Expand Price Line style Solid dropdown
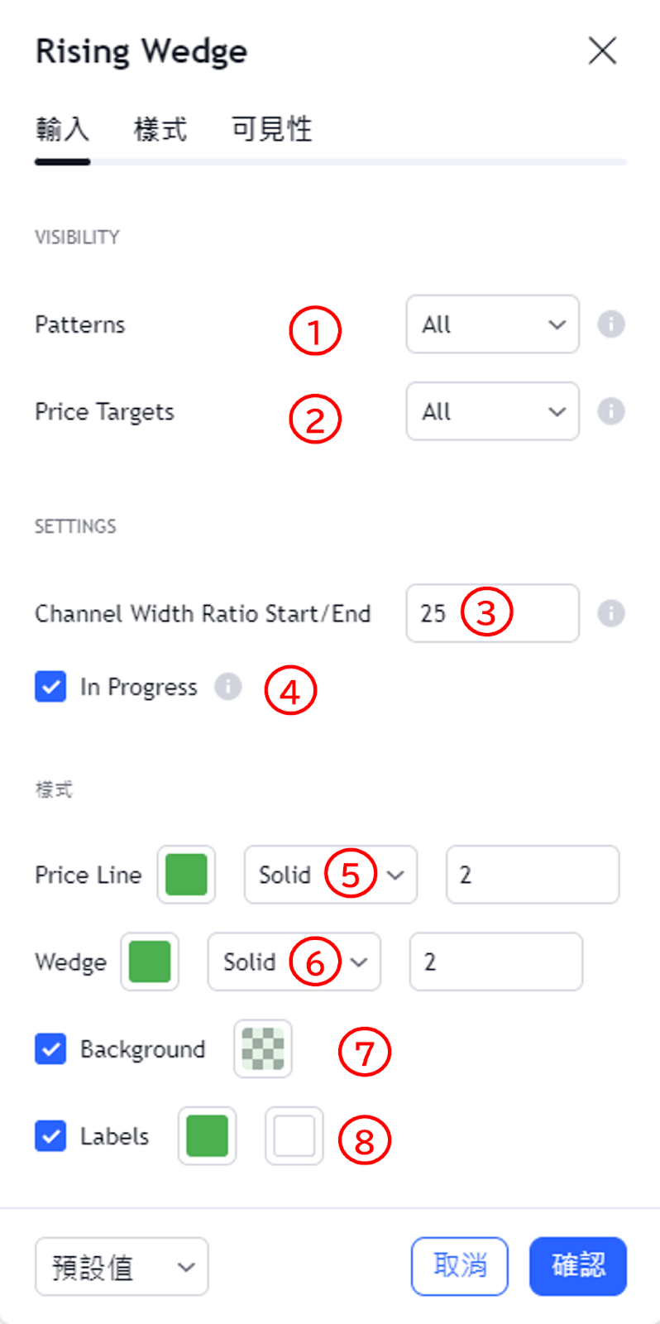 (x=331, y=875)
